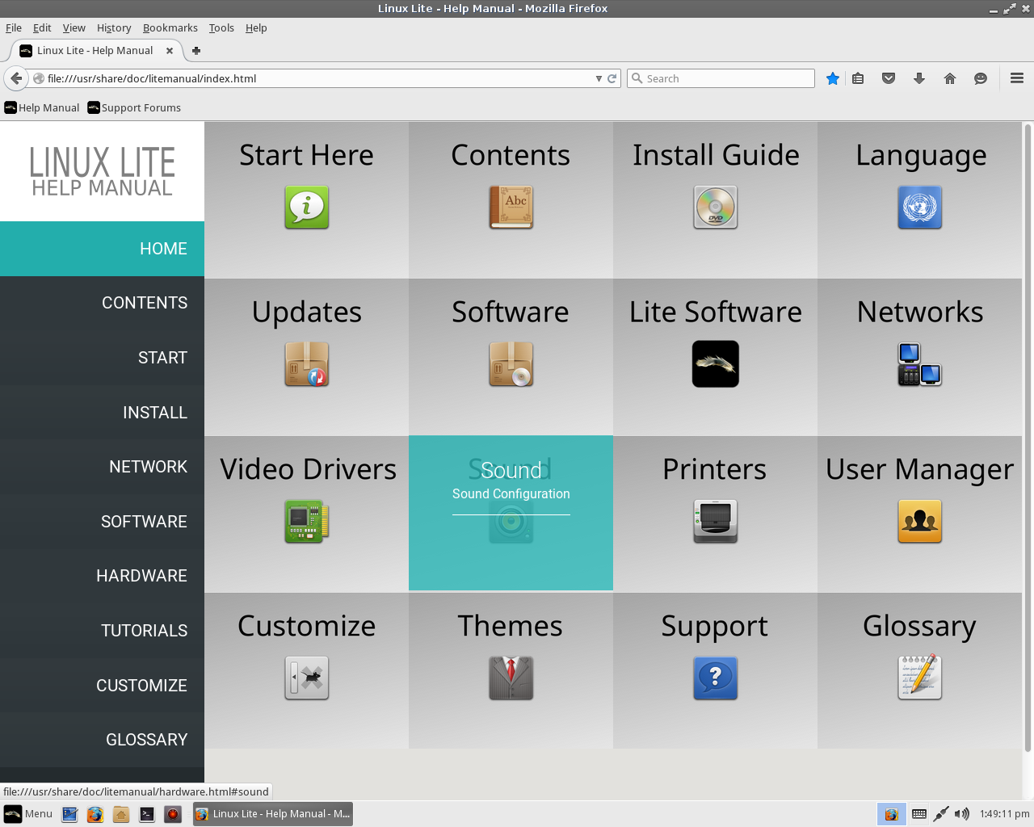The height and width of the screenshot is (827, 1034).
Task: Open the Firefox hamburger menu
Action: [x=1017, y=78]
